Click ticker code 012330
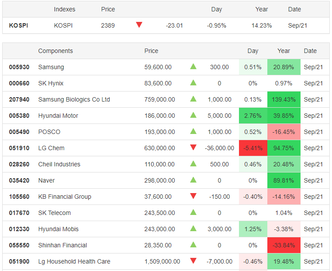 click(x=19, y=229)
